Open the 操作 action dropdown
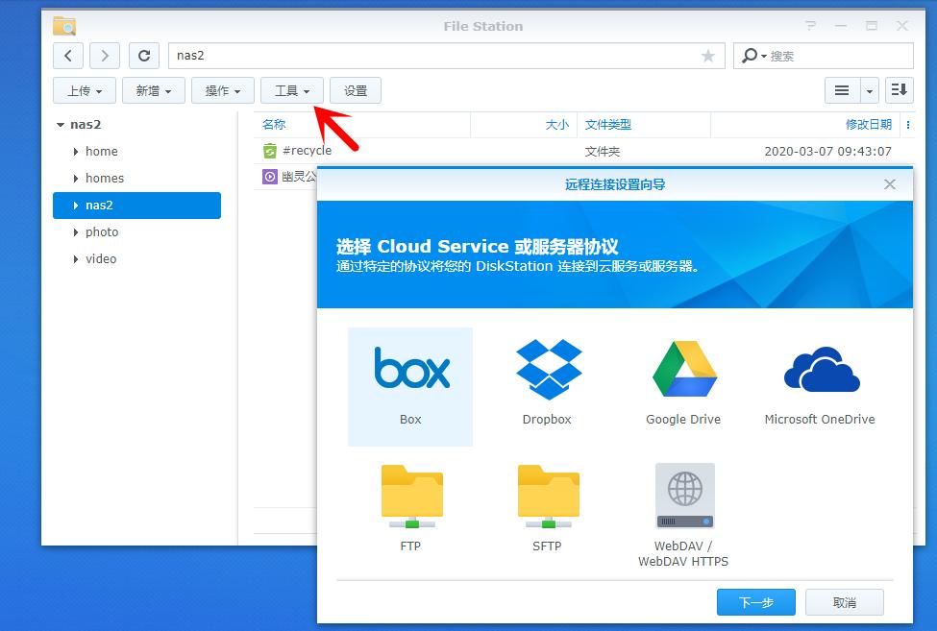The height and width of the screenshot is (631, 937). [x=223, y=90]
